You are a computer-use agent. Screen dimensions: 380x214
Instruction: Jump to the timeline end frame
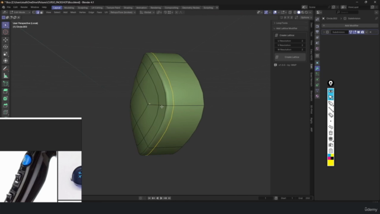pyautogui.click(x=169, y=198)
